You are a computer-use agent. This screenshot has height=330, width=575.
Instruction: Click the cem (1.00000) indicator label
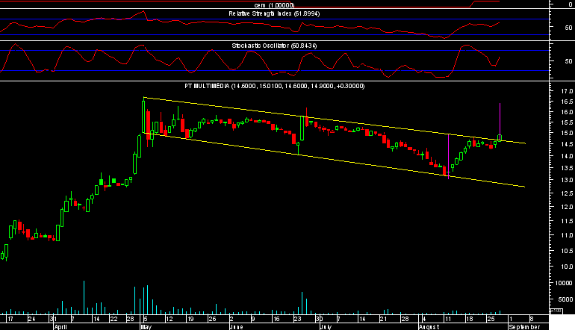[x=274, y=5]
